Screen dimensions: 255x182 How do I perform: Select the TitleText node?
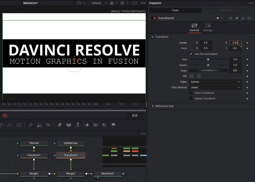tap(34, 143)
